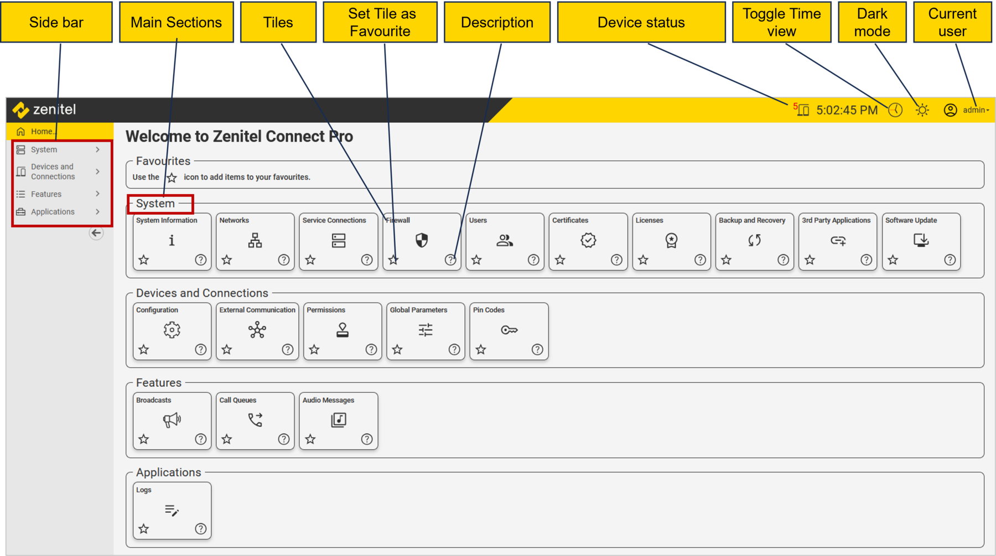Click the Networks tile icon
Image resolution: width=996 pixels, height=556 pixels.
[255, 241]
